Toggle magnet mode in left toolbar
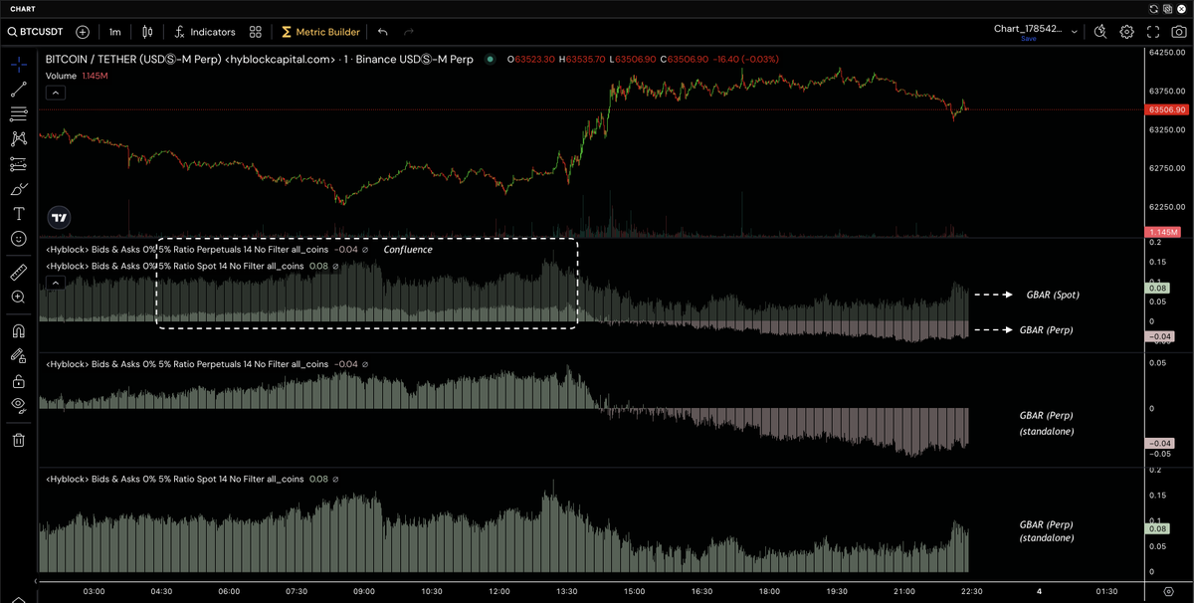The width and height of the screenshot is (1194, 603). pos(19,331)
